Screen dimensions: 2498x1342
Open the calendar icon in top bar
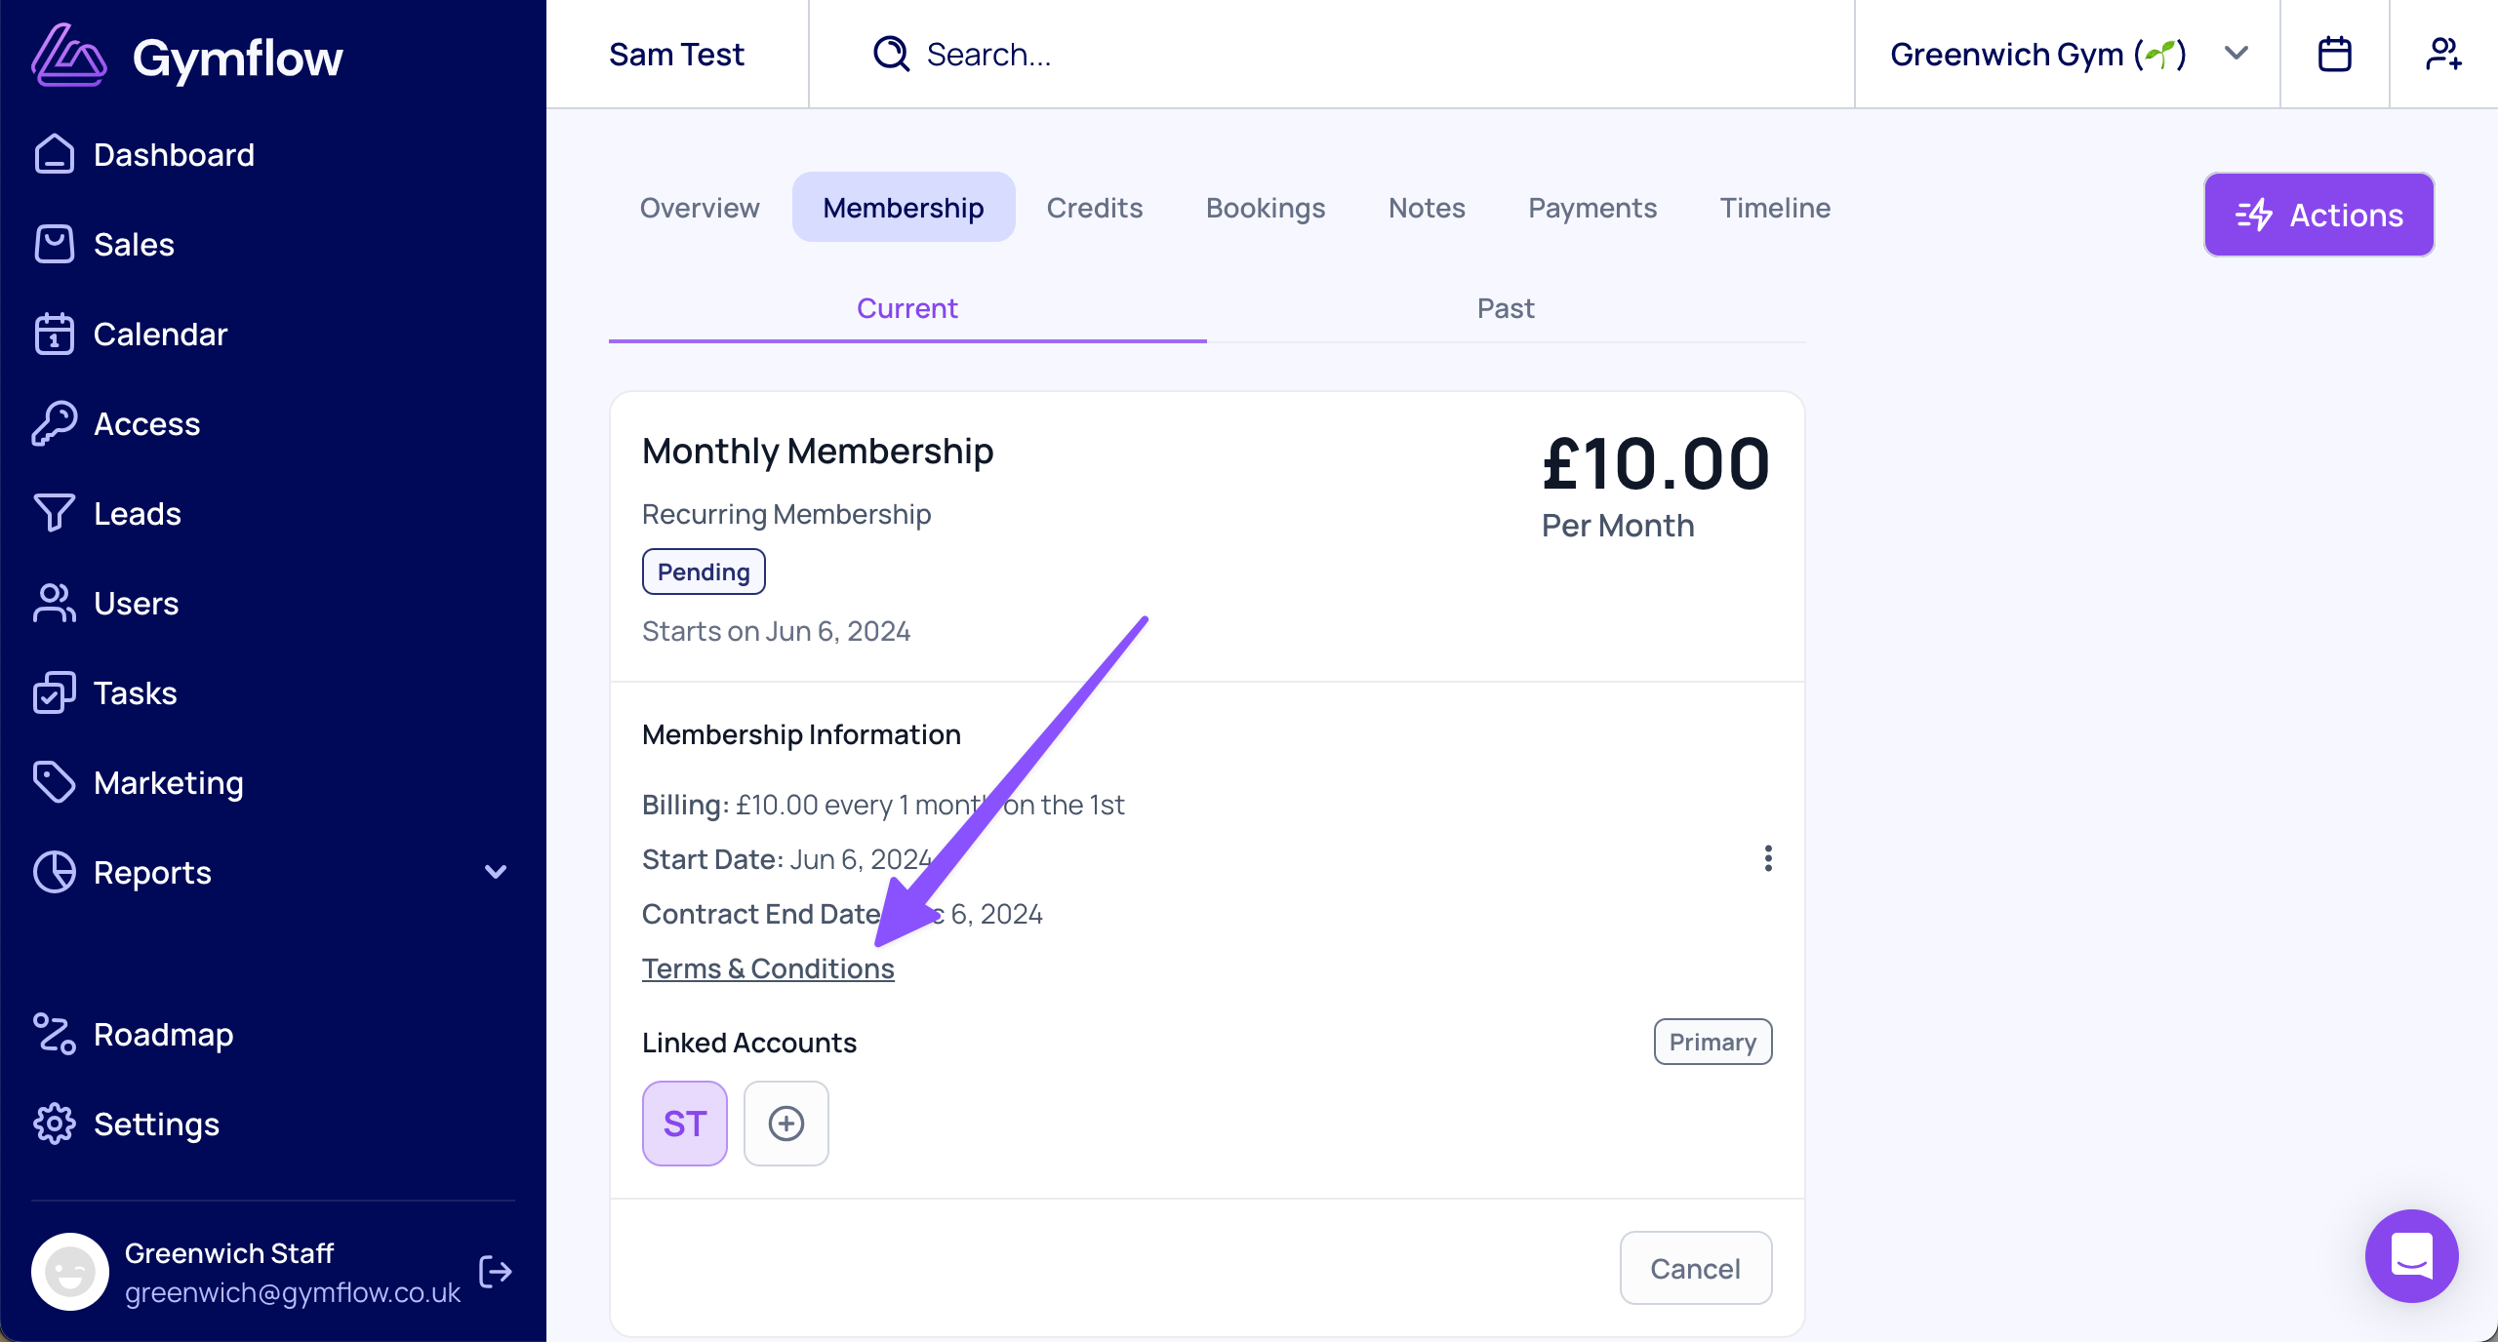(x=2334, y=55)
